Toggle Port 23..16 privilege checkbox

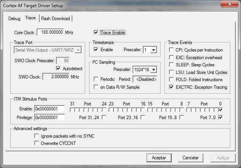(143, 118)
